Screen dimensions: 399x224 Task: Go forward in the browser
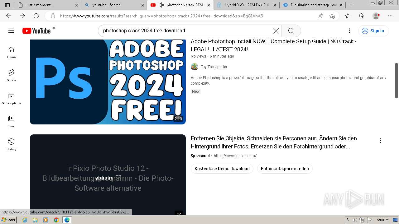click(x=22, y=16)
